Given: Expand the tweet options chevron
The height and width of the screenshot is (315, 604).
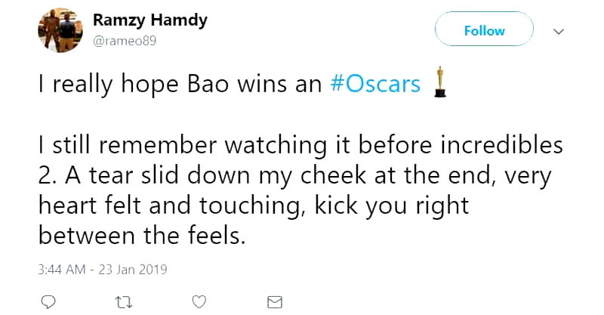Looking at the screenshot, I should point(559,32).
